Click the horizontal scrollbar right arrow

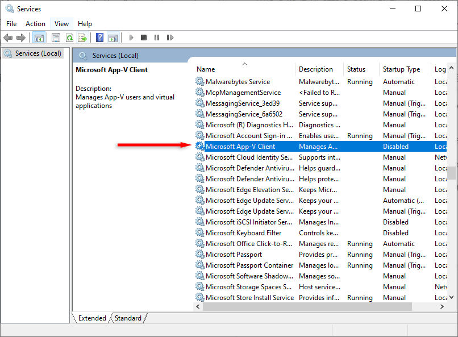pos(442,306)
